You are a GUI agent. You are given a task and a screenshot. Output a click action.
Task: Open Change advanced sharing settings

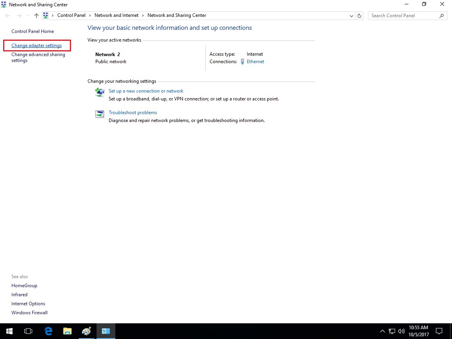pos(38,57)
